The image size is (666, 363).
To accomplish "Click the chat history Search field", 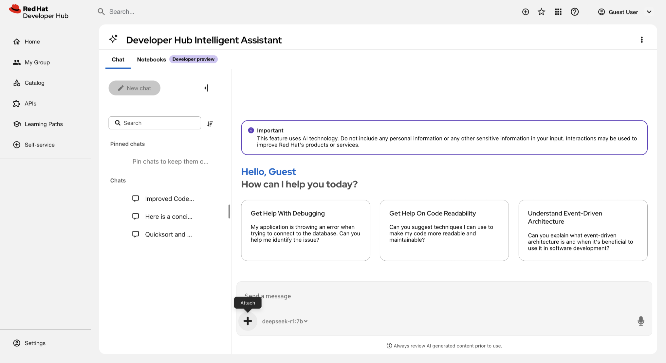I will (x=155, y=123).
